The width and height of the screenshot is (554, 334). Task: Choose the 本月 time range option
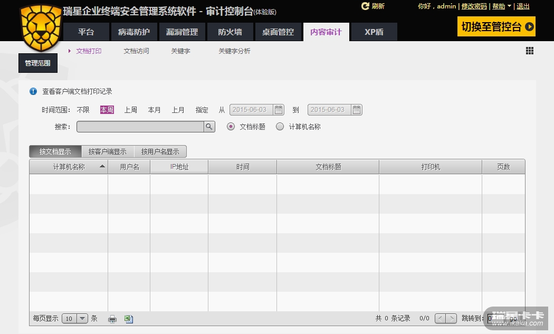point(154,110)
